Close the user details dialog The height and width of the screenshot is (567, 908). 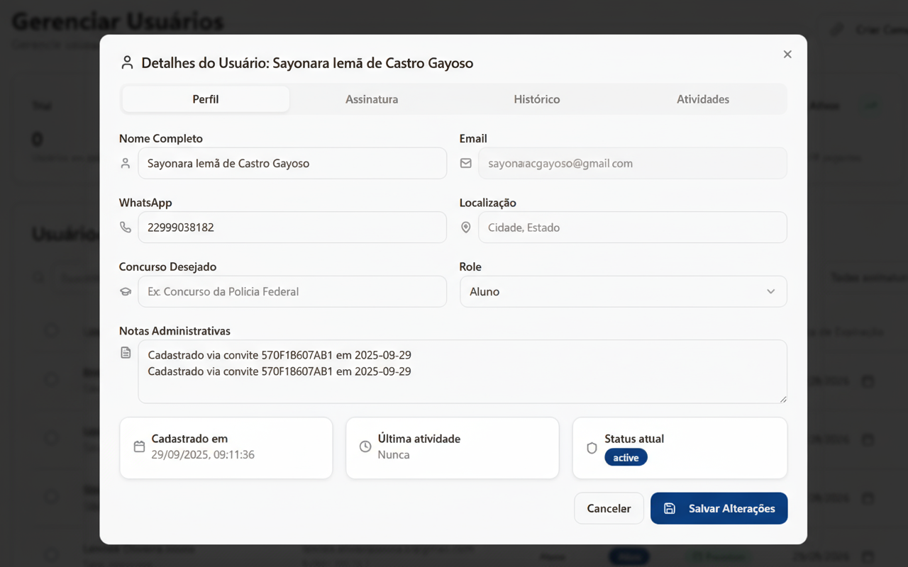point(787,55)
